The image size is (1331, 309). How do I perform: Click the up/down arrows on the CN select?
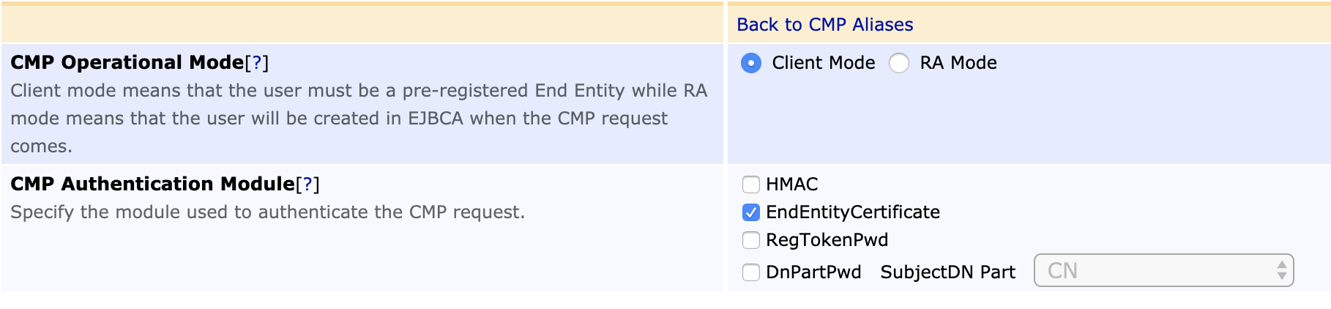tap(1281, 271)
